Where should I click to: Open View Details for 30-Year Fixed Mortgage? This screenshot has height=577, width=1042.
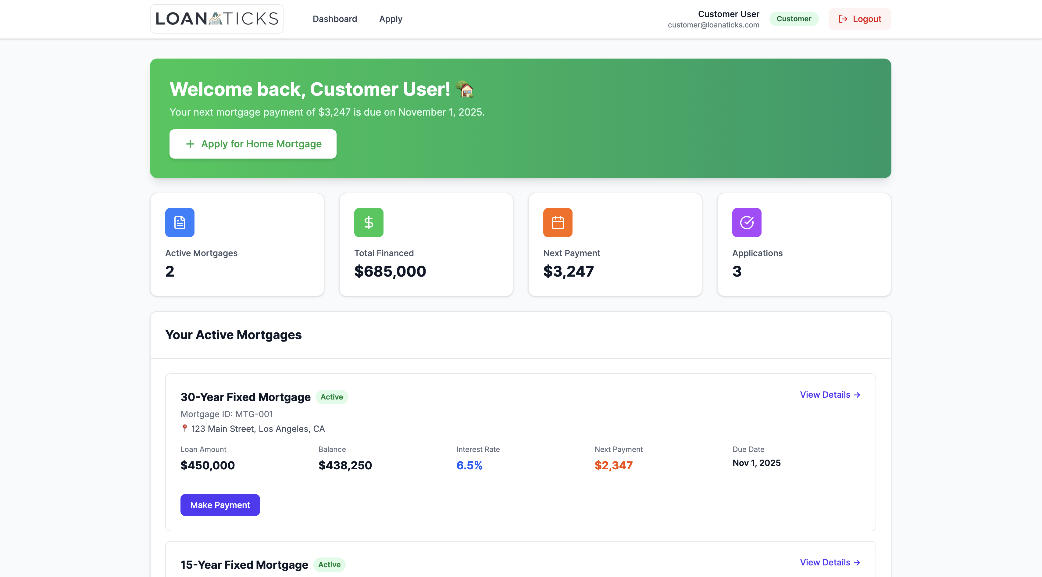[x=830, y=395]
